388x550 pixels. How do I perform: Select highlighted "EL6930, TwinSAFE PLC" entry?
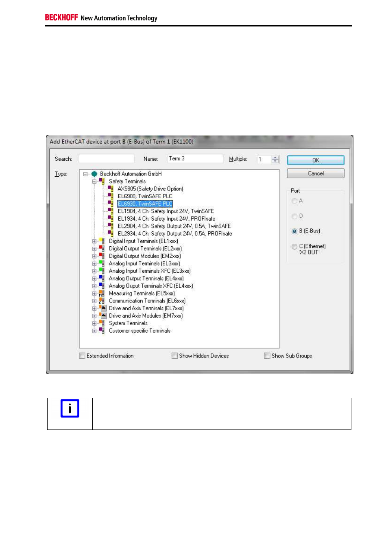click(145, 204)
